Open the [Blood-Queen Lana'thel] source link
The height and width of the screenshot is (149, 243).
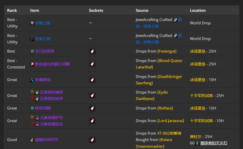[x=170, y=61]
